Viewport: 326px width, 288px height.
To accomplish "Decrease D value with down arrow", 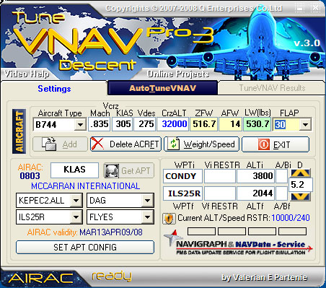I will coord(301,196).
